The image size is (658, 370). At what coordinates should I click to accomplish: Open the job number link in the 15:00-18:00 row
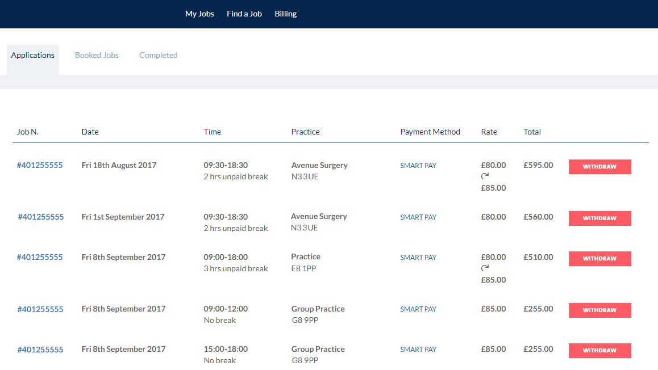40,350
